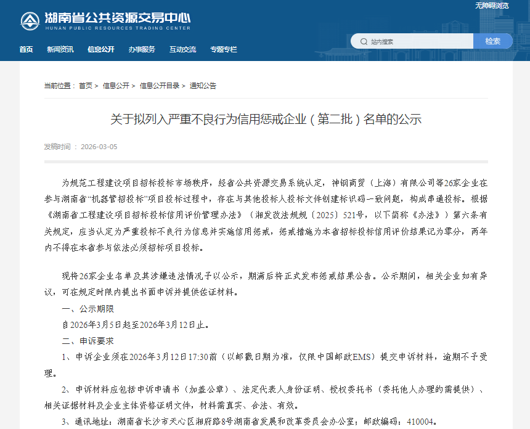Open 专题专栏 from the navigation bar
Viewport: 530px width, 429px height.
pyautogui.click(x=223, y=49)
